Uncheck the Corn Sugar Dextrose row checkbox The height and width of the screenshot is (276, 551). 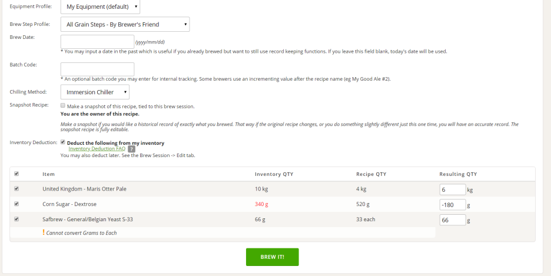coord(16,204)
